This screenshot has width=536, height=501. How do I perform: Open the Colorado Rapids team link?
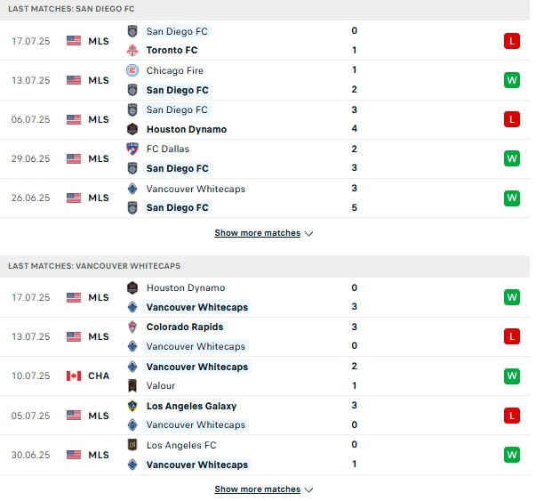click(185, 327)
